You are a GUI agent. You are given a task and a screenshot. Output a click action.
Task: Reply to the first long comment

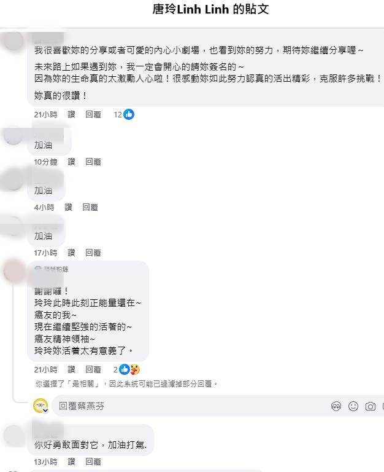[93, 114]
